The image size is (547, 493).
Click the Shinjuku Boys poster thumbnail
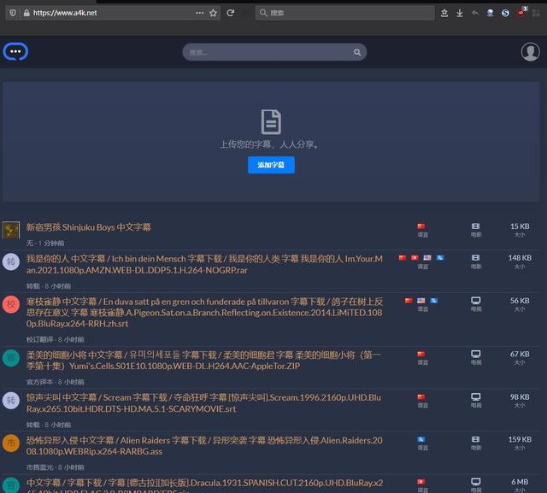(11, 230)
